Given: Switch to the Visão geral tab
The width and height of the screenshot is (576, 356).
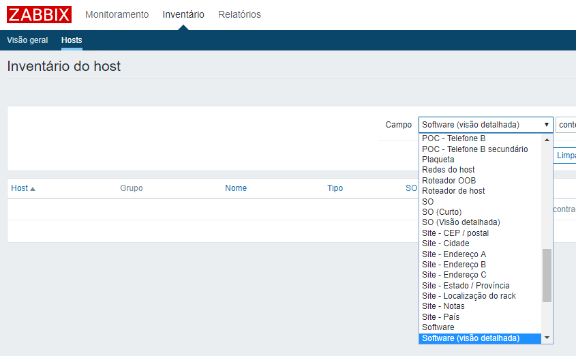Looking at the screenshot, I should point(27,40).
